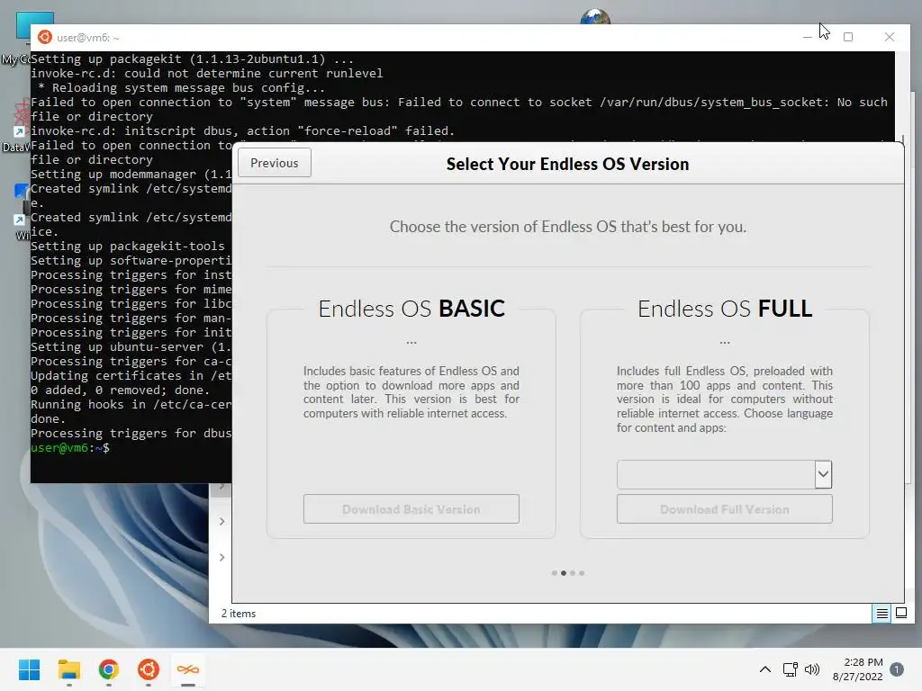This screenshot has width=922, height=691.
Task: Open the notification badge in the taskbar
Action: [x=897, y=669]
